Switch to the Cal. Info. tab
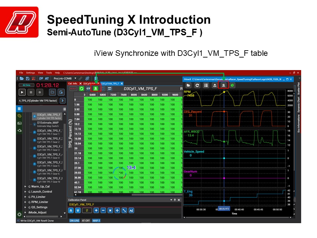The height and width of the screenshot is (238, 317). pyautogui.click(x=73, y=84)
